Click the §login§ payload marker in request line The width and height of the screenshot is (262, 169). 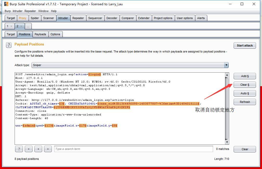(x=95, y=74)
